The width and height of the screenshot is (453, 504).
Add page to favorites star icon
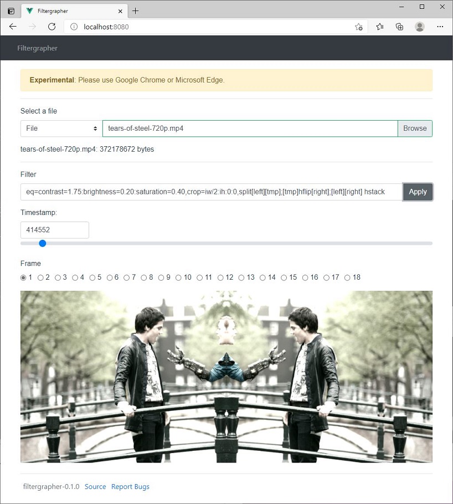tap(359, 27)
